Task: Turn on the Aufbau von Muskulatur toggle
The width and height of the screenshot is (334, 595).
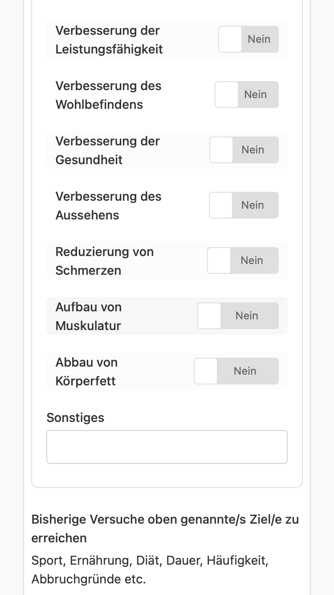Action: tap(238, 316)
